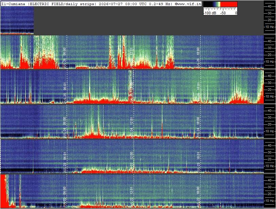Viewport: 276px width, 209px height.
Task: Click the 10 Hz label of JUL 22 strip
Action: tap(270, 201)
